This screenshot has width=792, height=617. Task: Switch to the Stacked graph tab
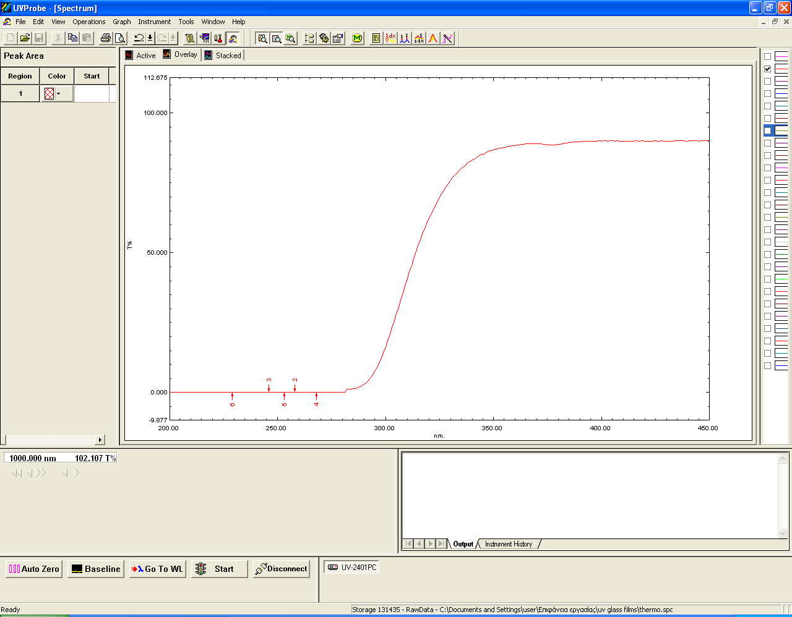(x=223, y=55)
